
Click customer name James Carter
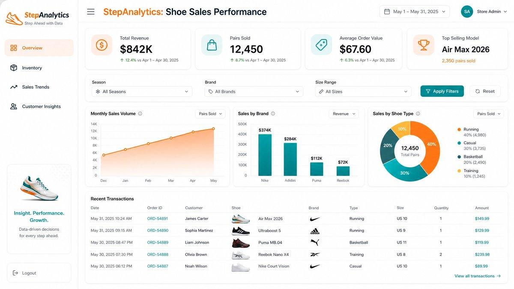click(x=197, y=219)
